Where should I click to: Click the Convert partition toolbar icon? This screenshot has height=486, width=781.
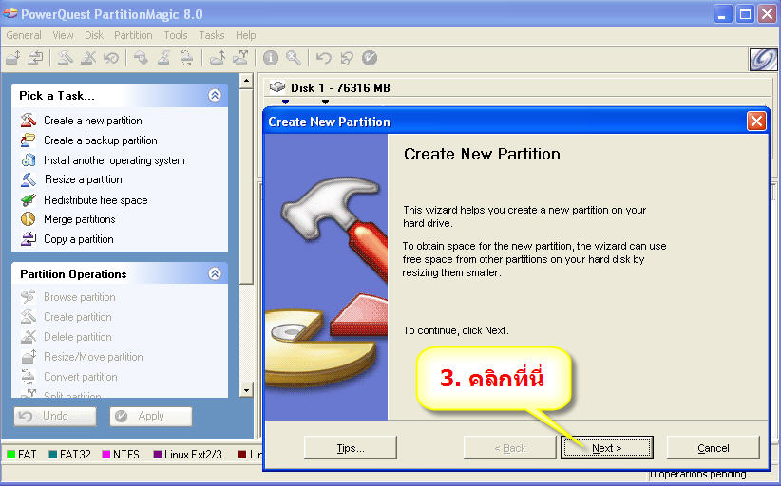click(x=186, y=58)
